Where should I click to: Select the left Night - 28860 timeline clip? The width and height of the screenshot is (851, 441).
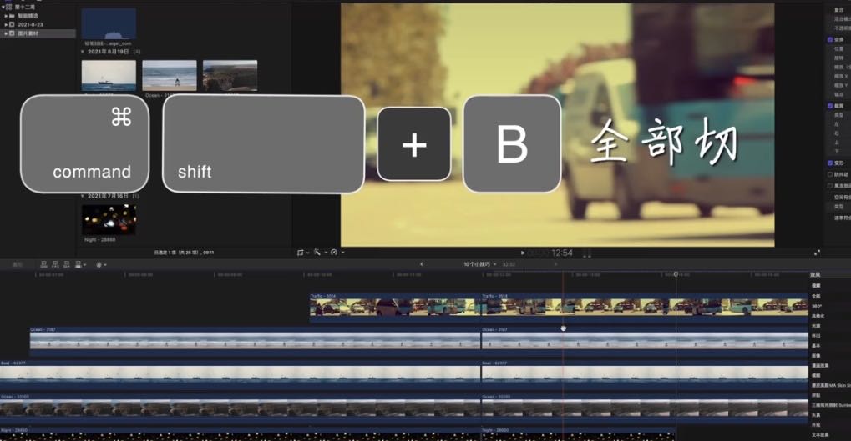(240, 434)
